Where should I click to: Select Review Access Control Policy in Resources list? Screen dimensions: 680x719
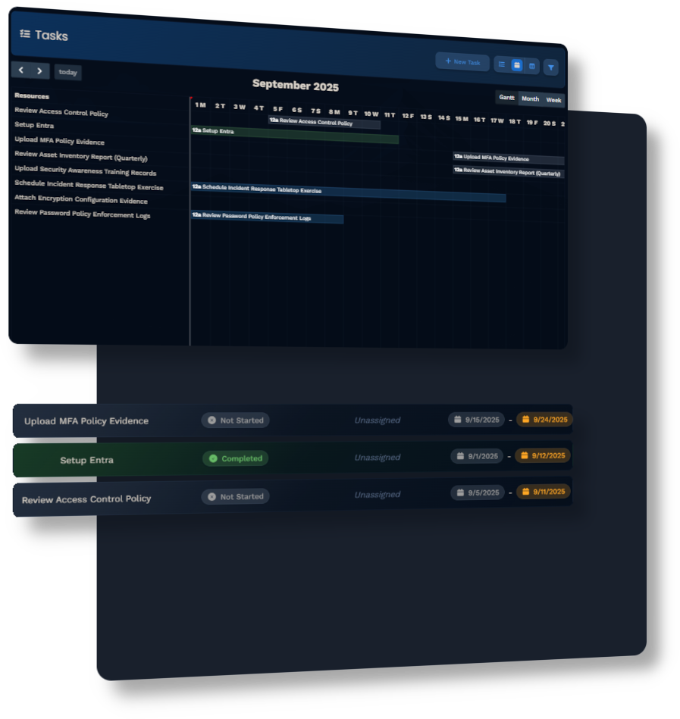pyautogui.click(x=61, y=112)
